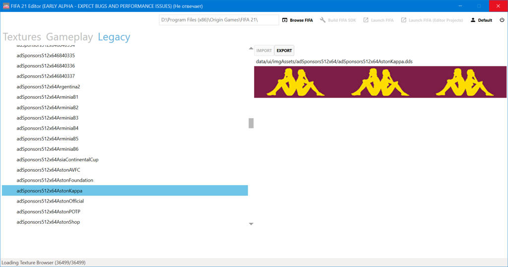Minimize the FIFA 21 Editor window
This screenshot has height=267, width=508.
(x=460, y=6)
